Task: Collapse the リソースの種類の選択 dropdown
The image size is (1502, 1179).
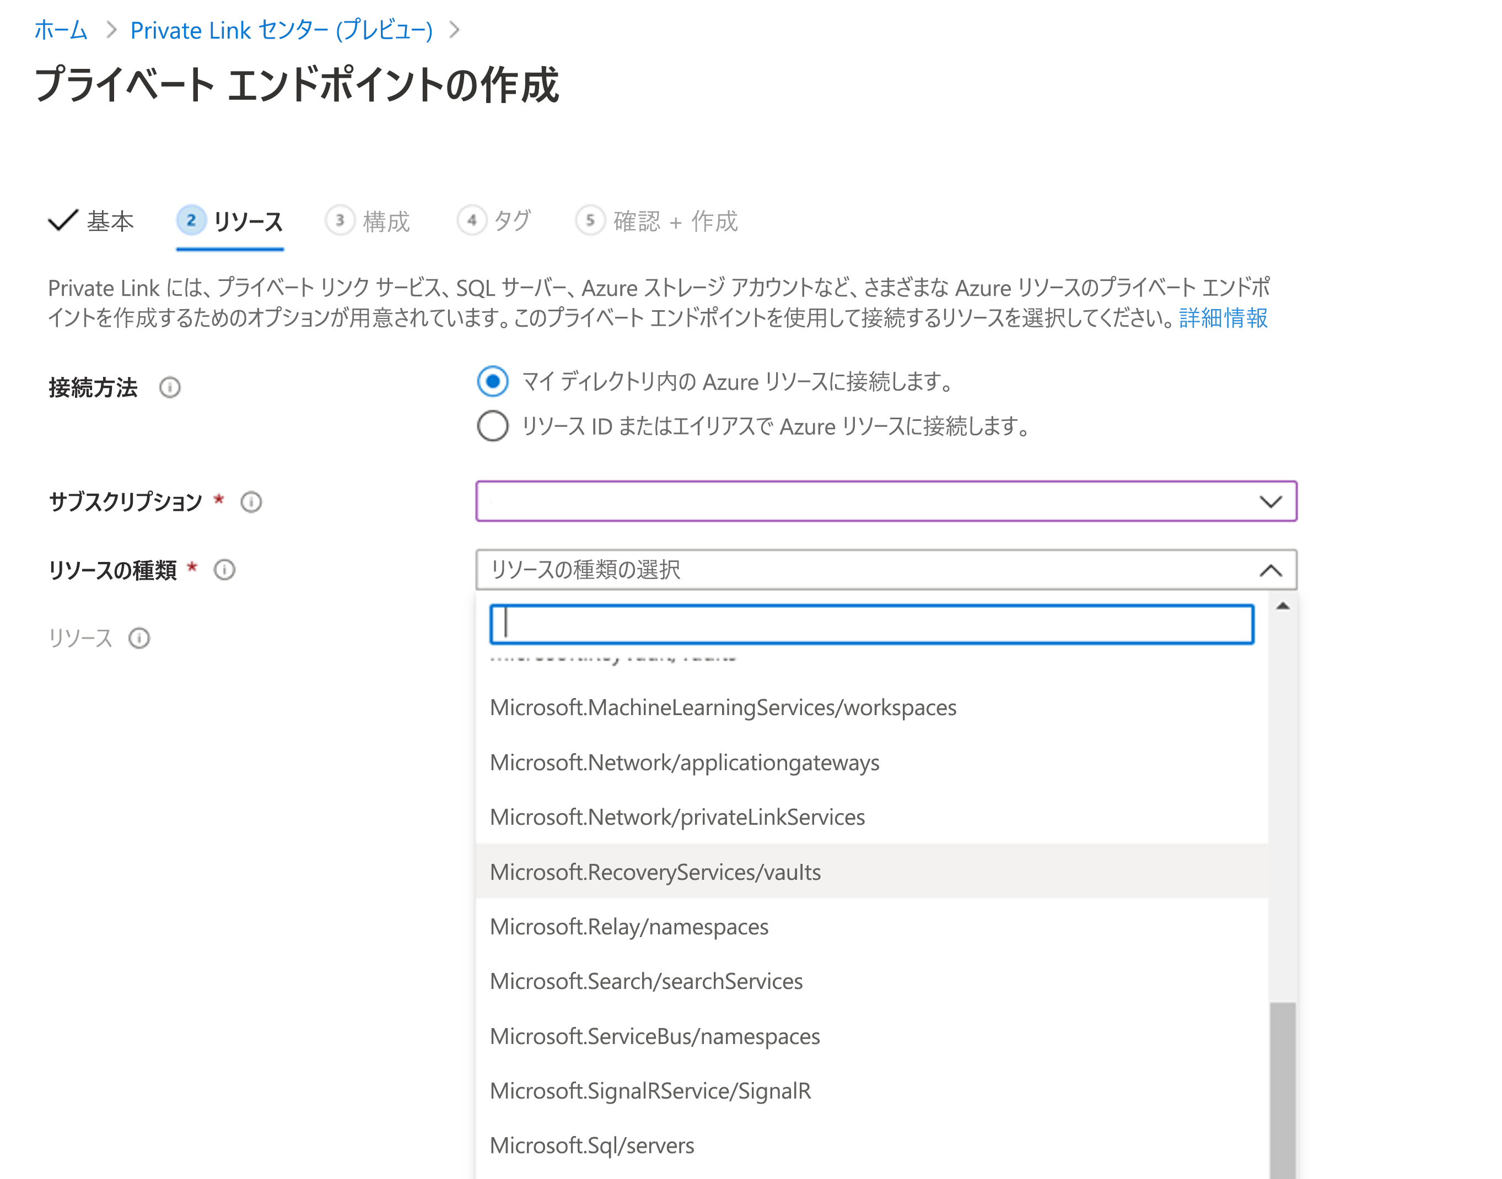Action: tap(886, 570)
